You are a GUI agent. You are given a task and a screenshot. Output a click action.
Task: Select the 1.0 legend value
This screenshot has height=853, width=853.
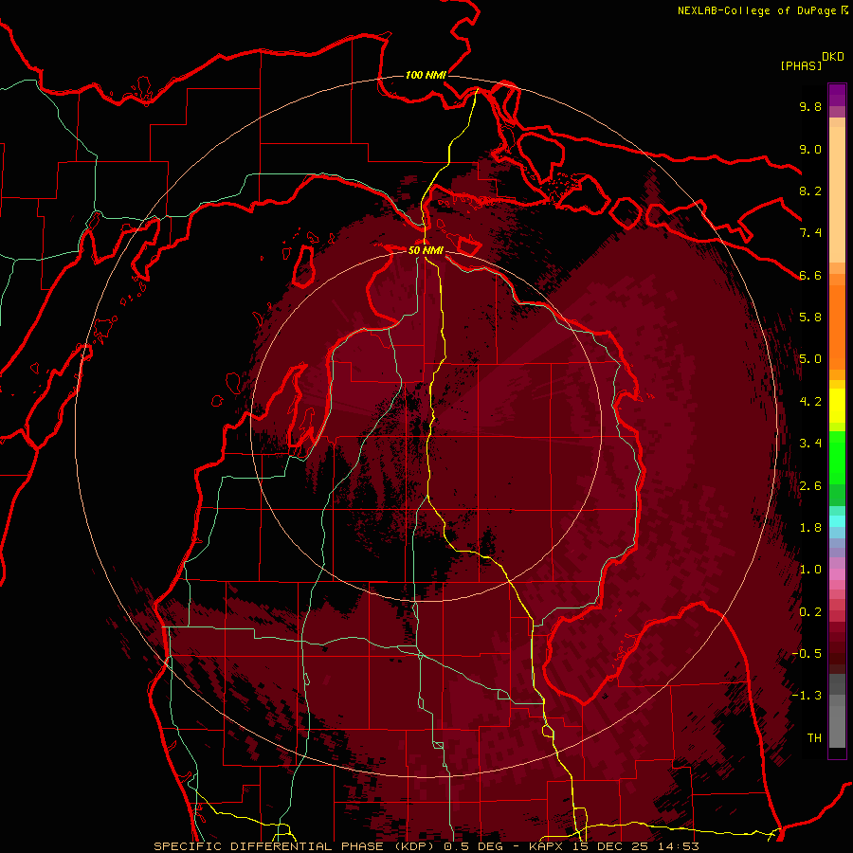pyautogui.click(x=810, y=570)
